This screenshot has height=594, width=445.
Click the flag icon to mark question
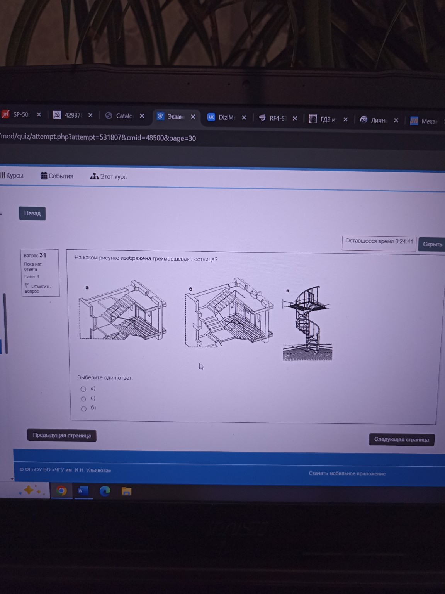27,285
